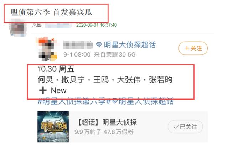Click the 9-1 08:00 来自荣耀30 5G line
The image size is (228, 160).
[99, 55]
